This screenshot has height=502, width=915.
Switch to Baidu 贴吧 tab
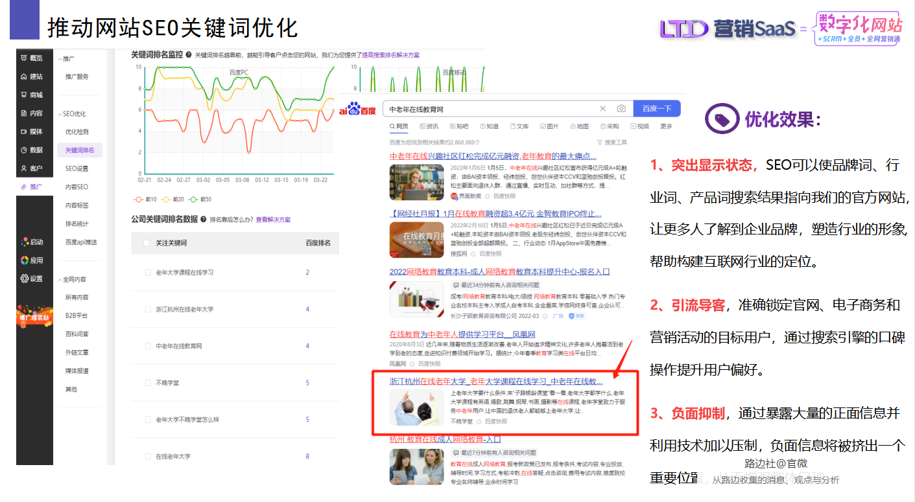click(x=459, y=126)
